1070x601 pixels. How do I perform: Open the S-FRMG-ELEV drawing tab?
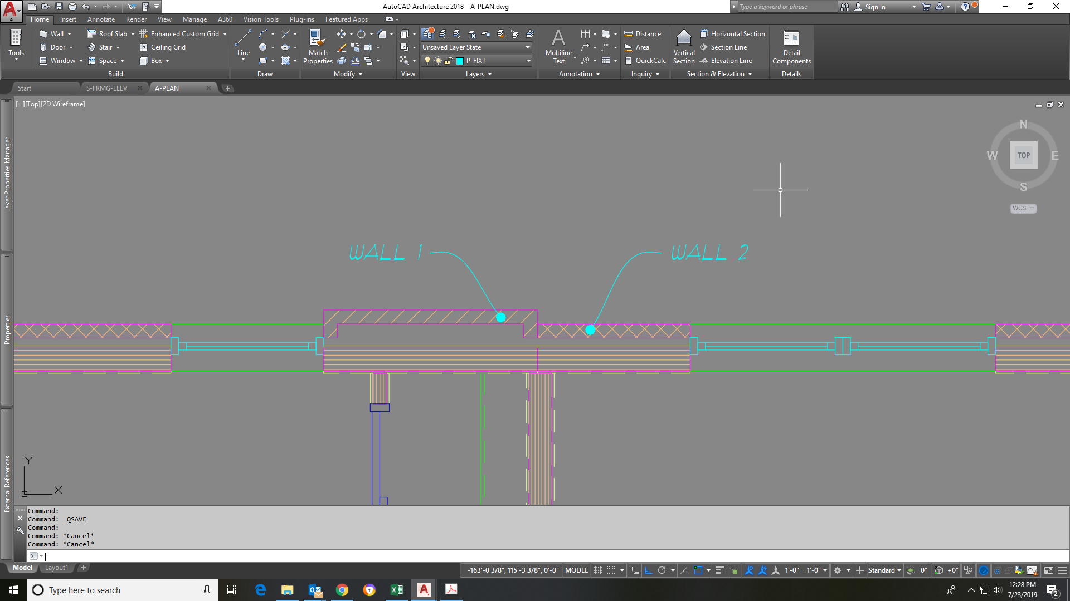coord(106,88)
